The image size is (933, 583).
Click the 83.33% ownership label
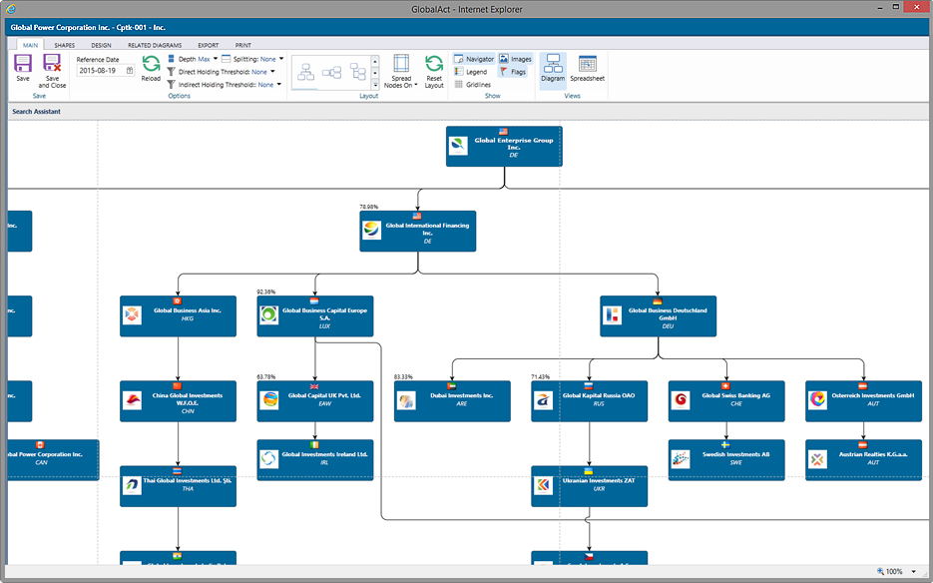[403, 377]
